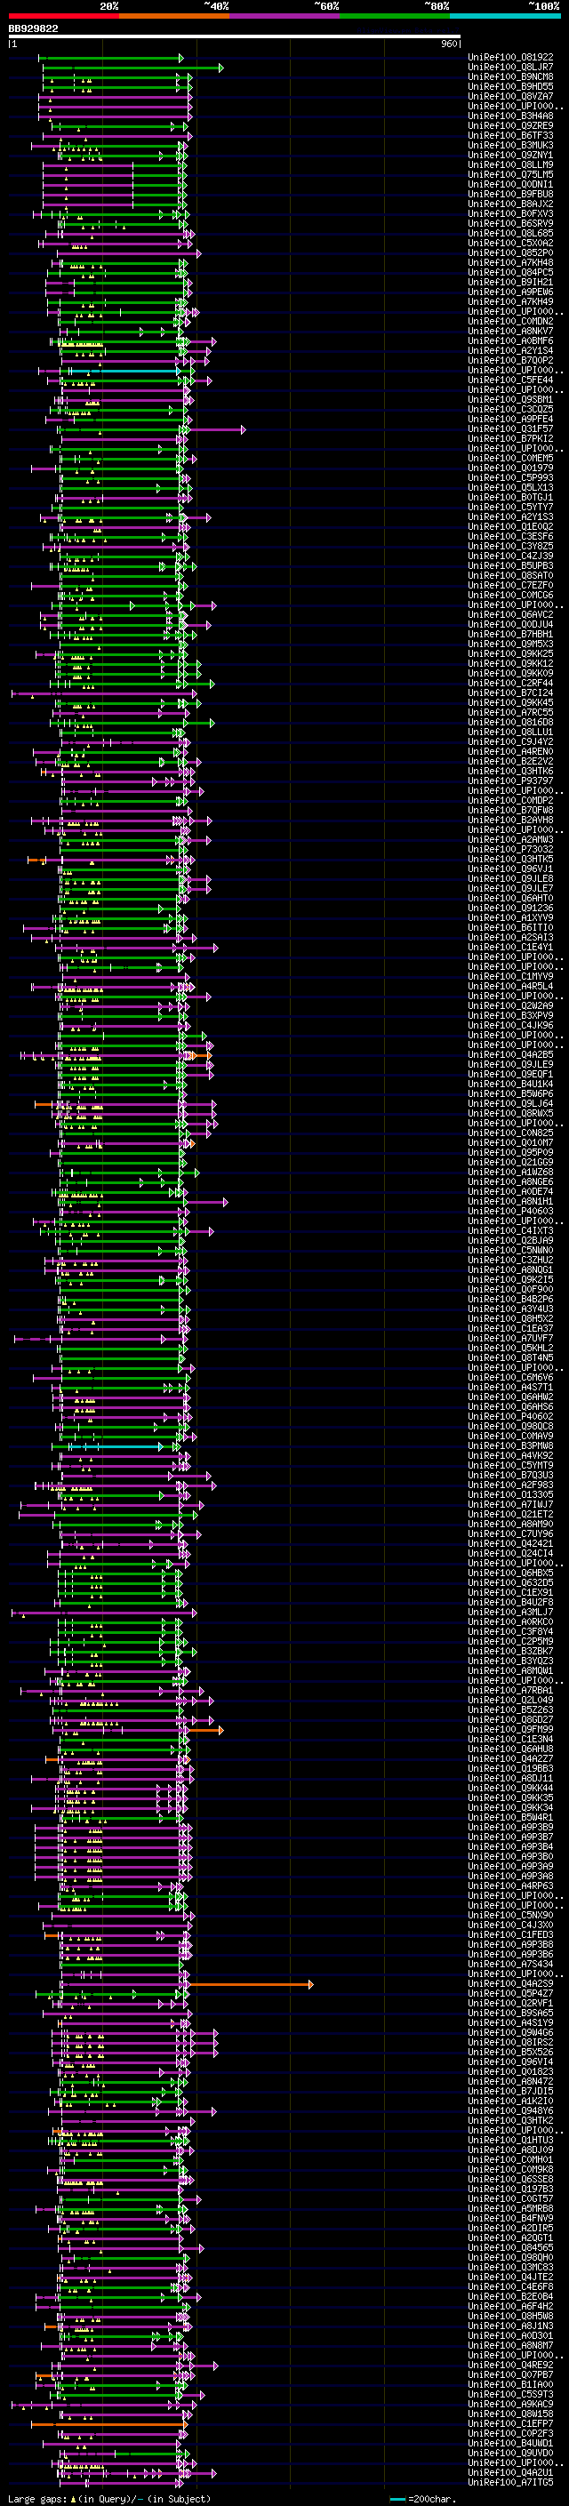
Task: Select UniRef100_P93797 label
Action: click(x=510, y=781)
